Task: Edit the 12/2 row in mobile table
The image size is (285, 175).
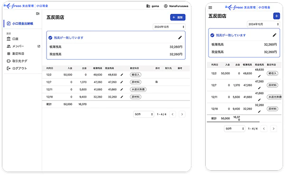Action: click(x=259, y=76)
